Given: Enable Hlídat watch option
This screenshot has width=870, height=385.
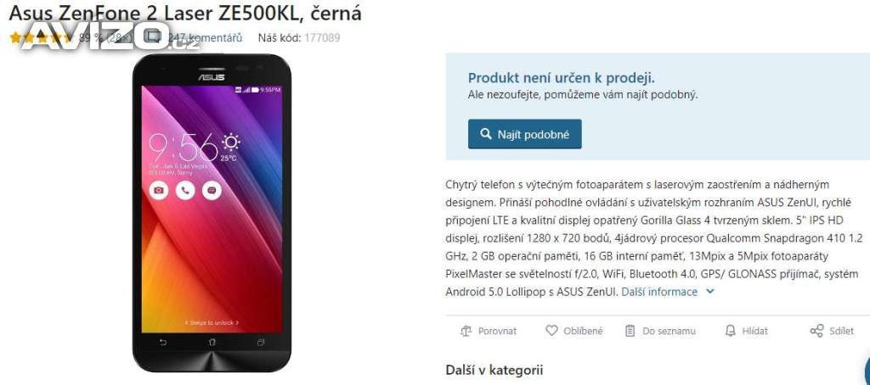Looking at the screenshot, I should [747, 331].
